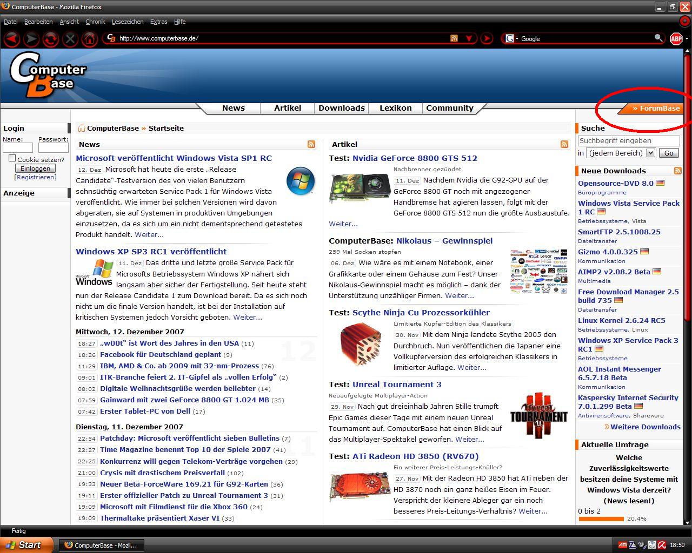Open 'Microsoft veröffentlicht Windows Vista SP1 RC' headline
The image size is (692, 553).
click(x=174, y=158)
